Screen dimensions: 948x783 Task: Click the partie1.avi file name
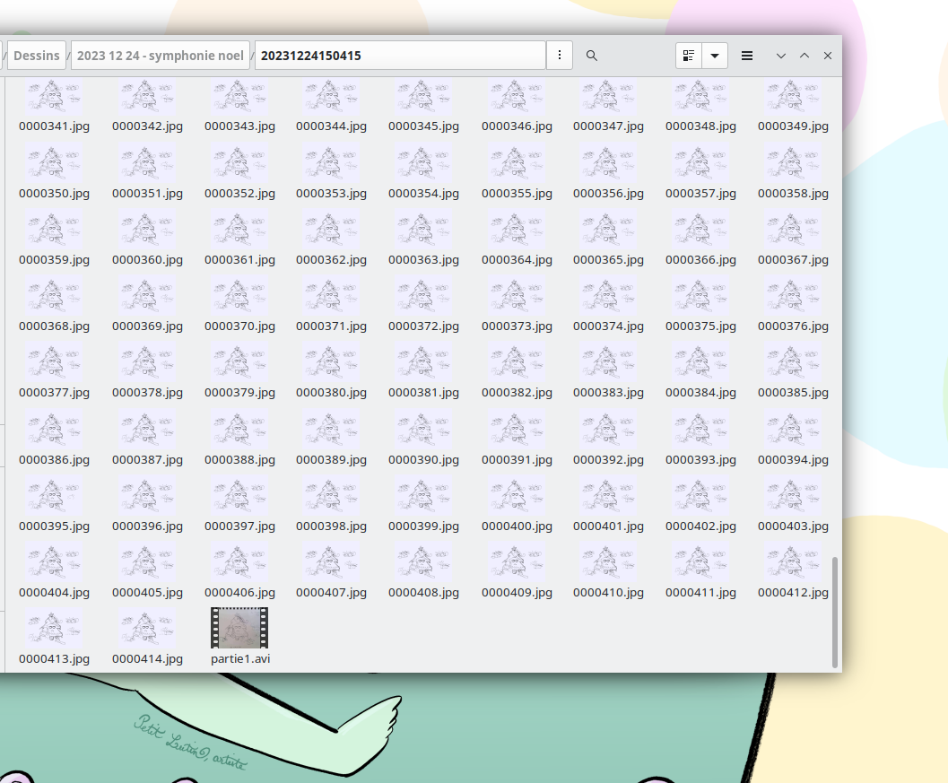point(240,658)
